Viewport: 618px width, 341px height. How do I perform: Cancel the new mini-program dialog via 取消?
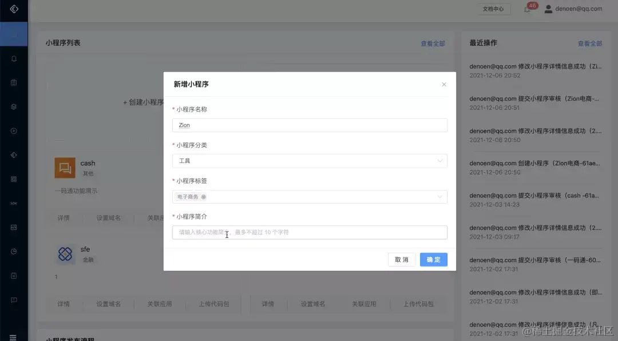tap(401, 259)
